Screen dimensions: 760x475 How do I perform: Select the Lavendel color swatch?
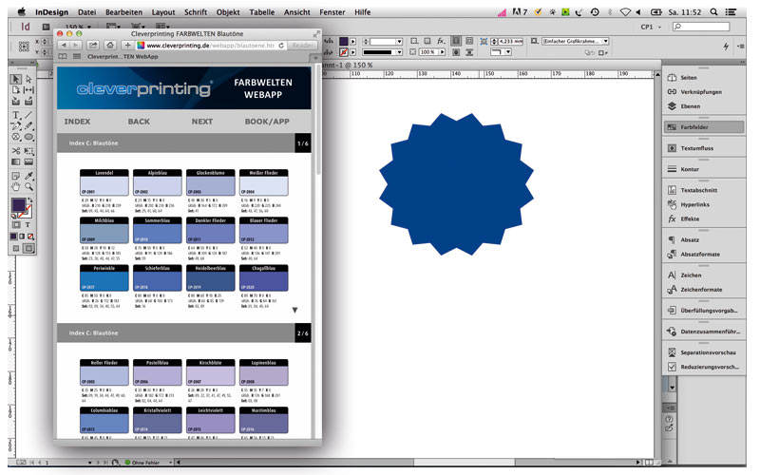point(104,182)
